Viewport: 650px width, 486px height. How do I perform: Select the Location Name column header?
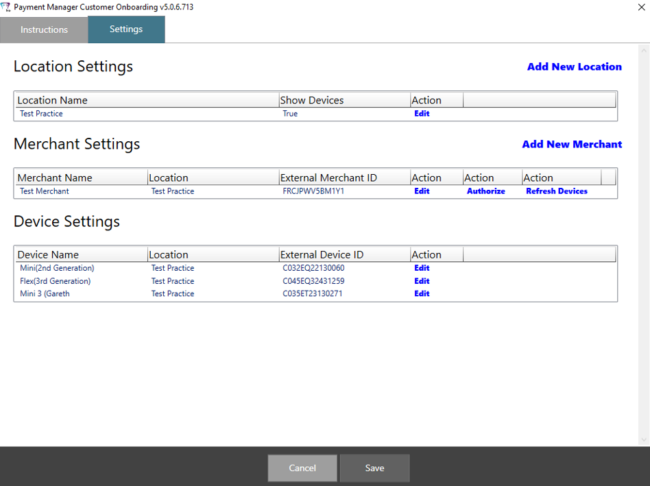[147, 100]
